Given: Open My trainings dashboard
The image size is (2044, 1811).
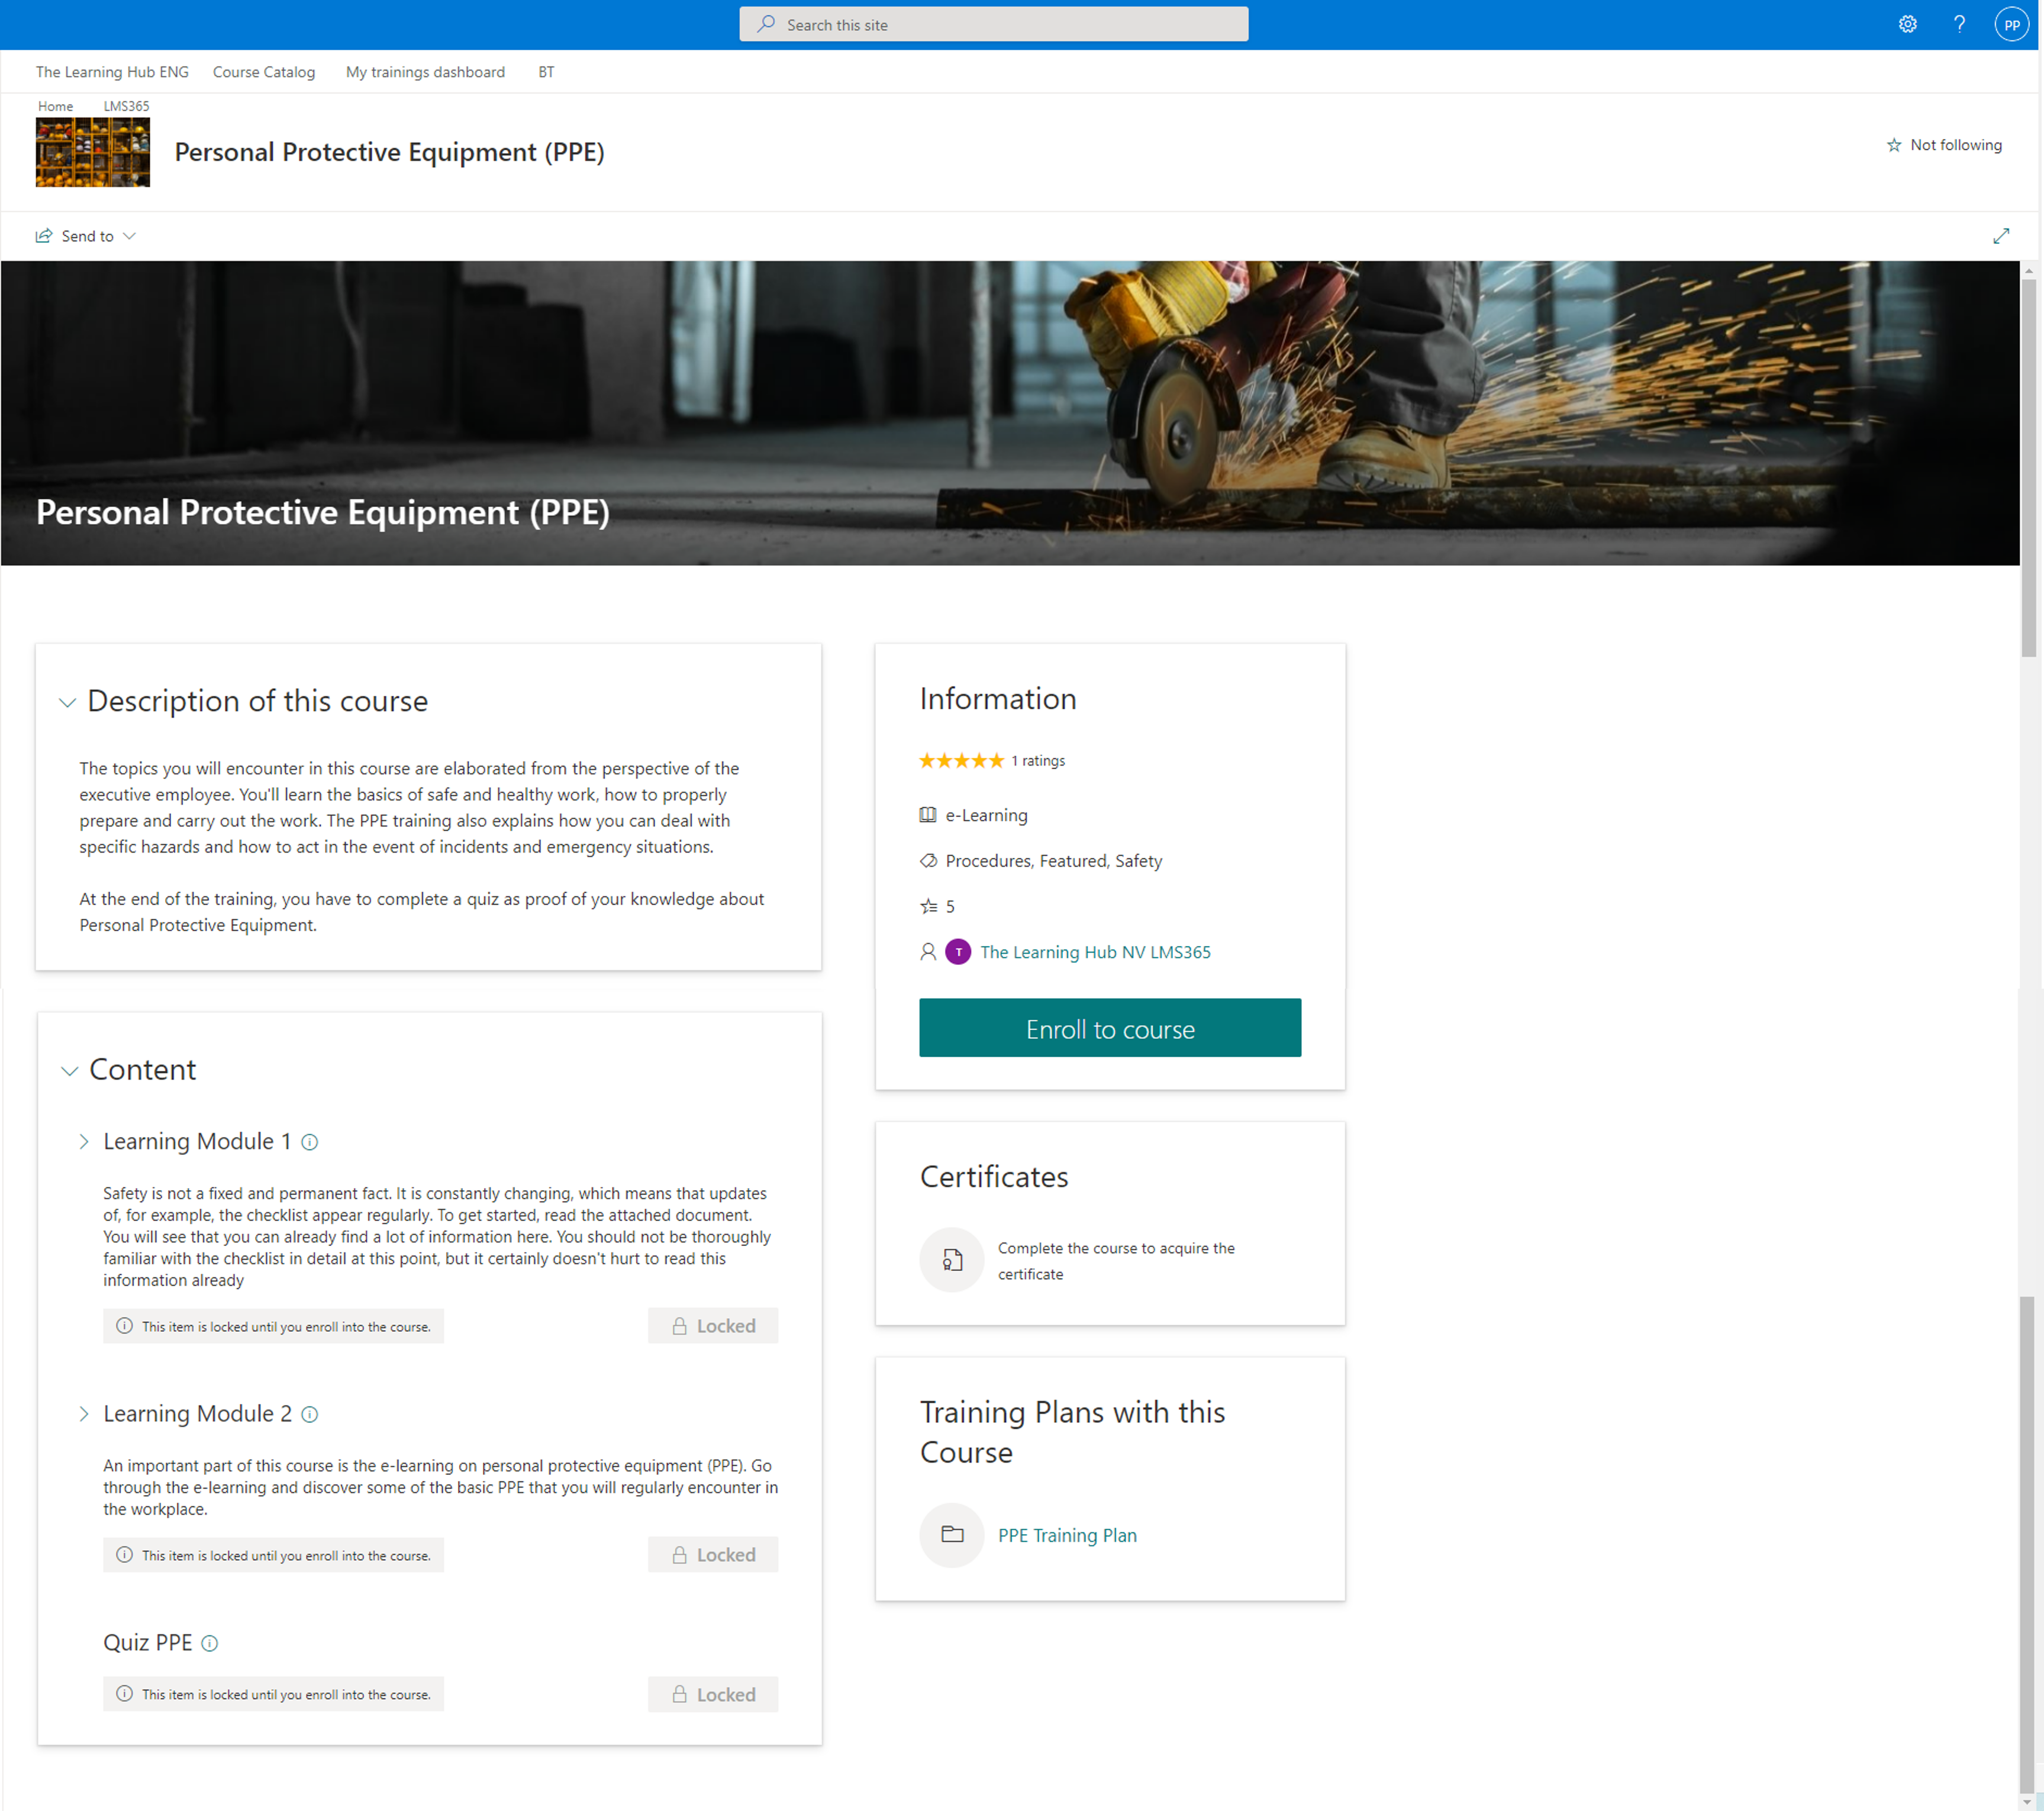Looking at the screenshot, I should 425,72.
